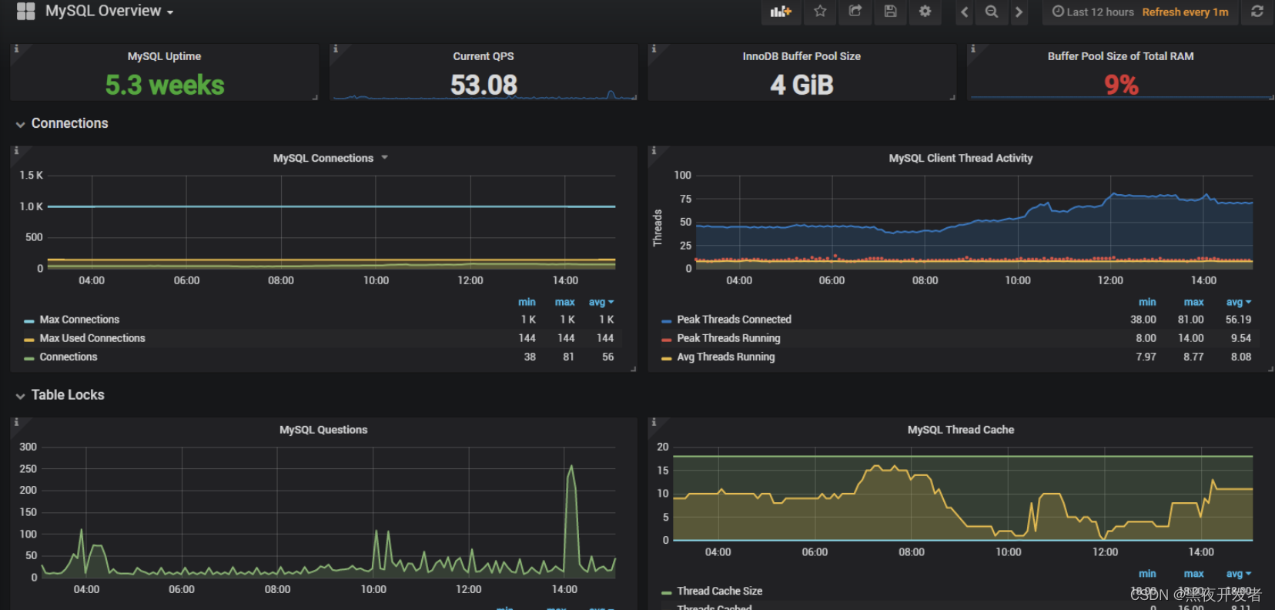This screenshot has height=610, width=1275.
Task: Click Connections green legend color swatch
Action: coord(28,357)
